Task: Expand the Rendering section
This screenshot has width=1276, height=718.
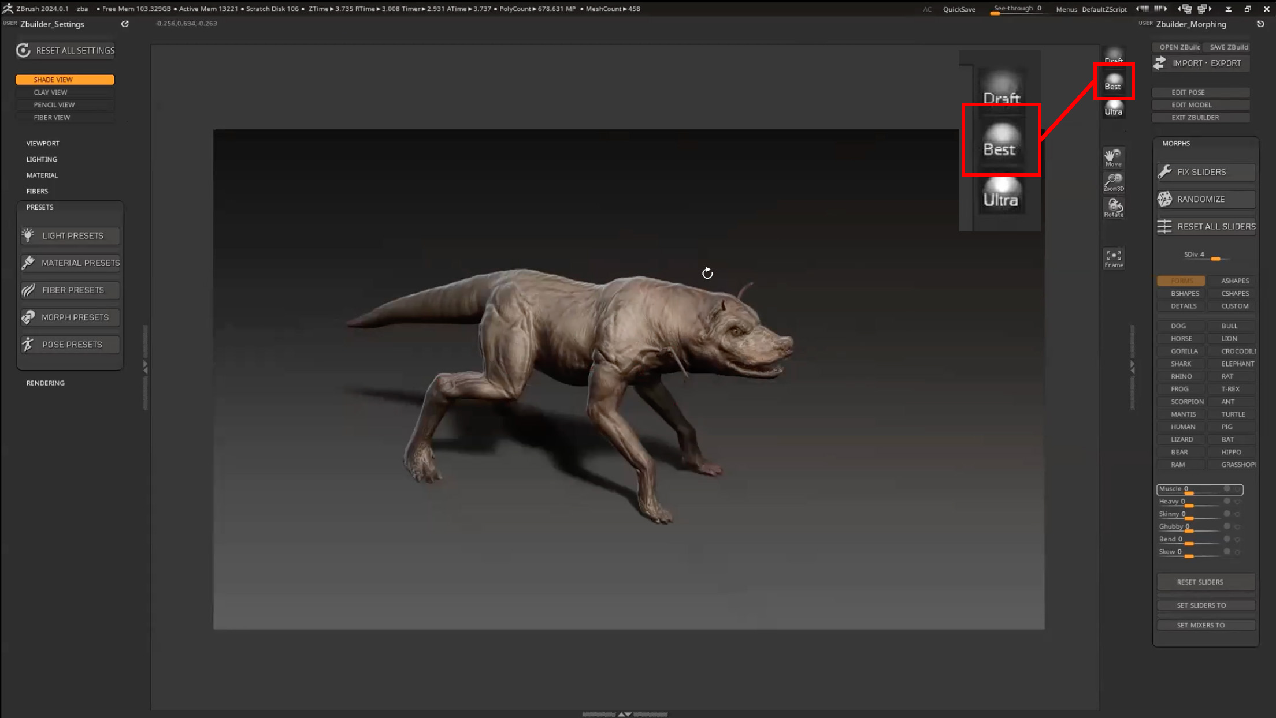Action: pos(45,383)
